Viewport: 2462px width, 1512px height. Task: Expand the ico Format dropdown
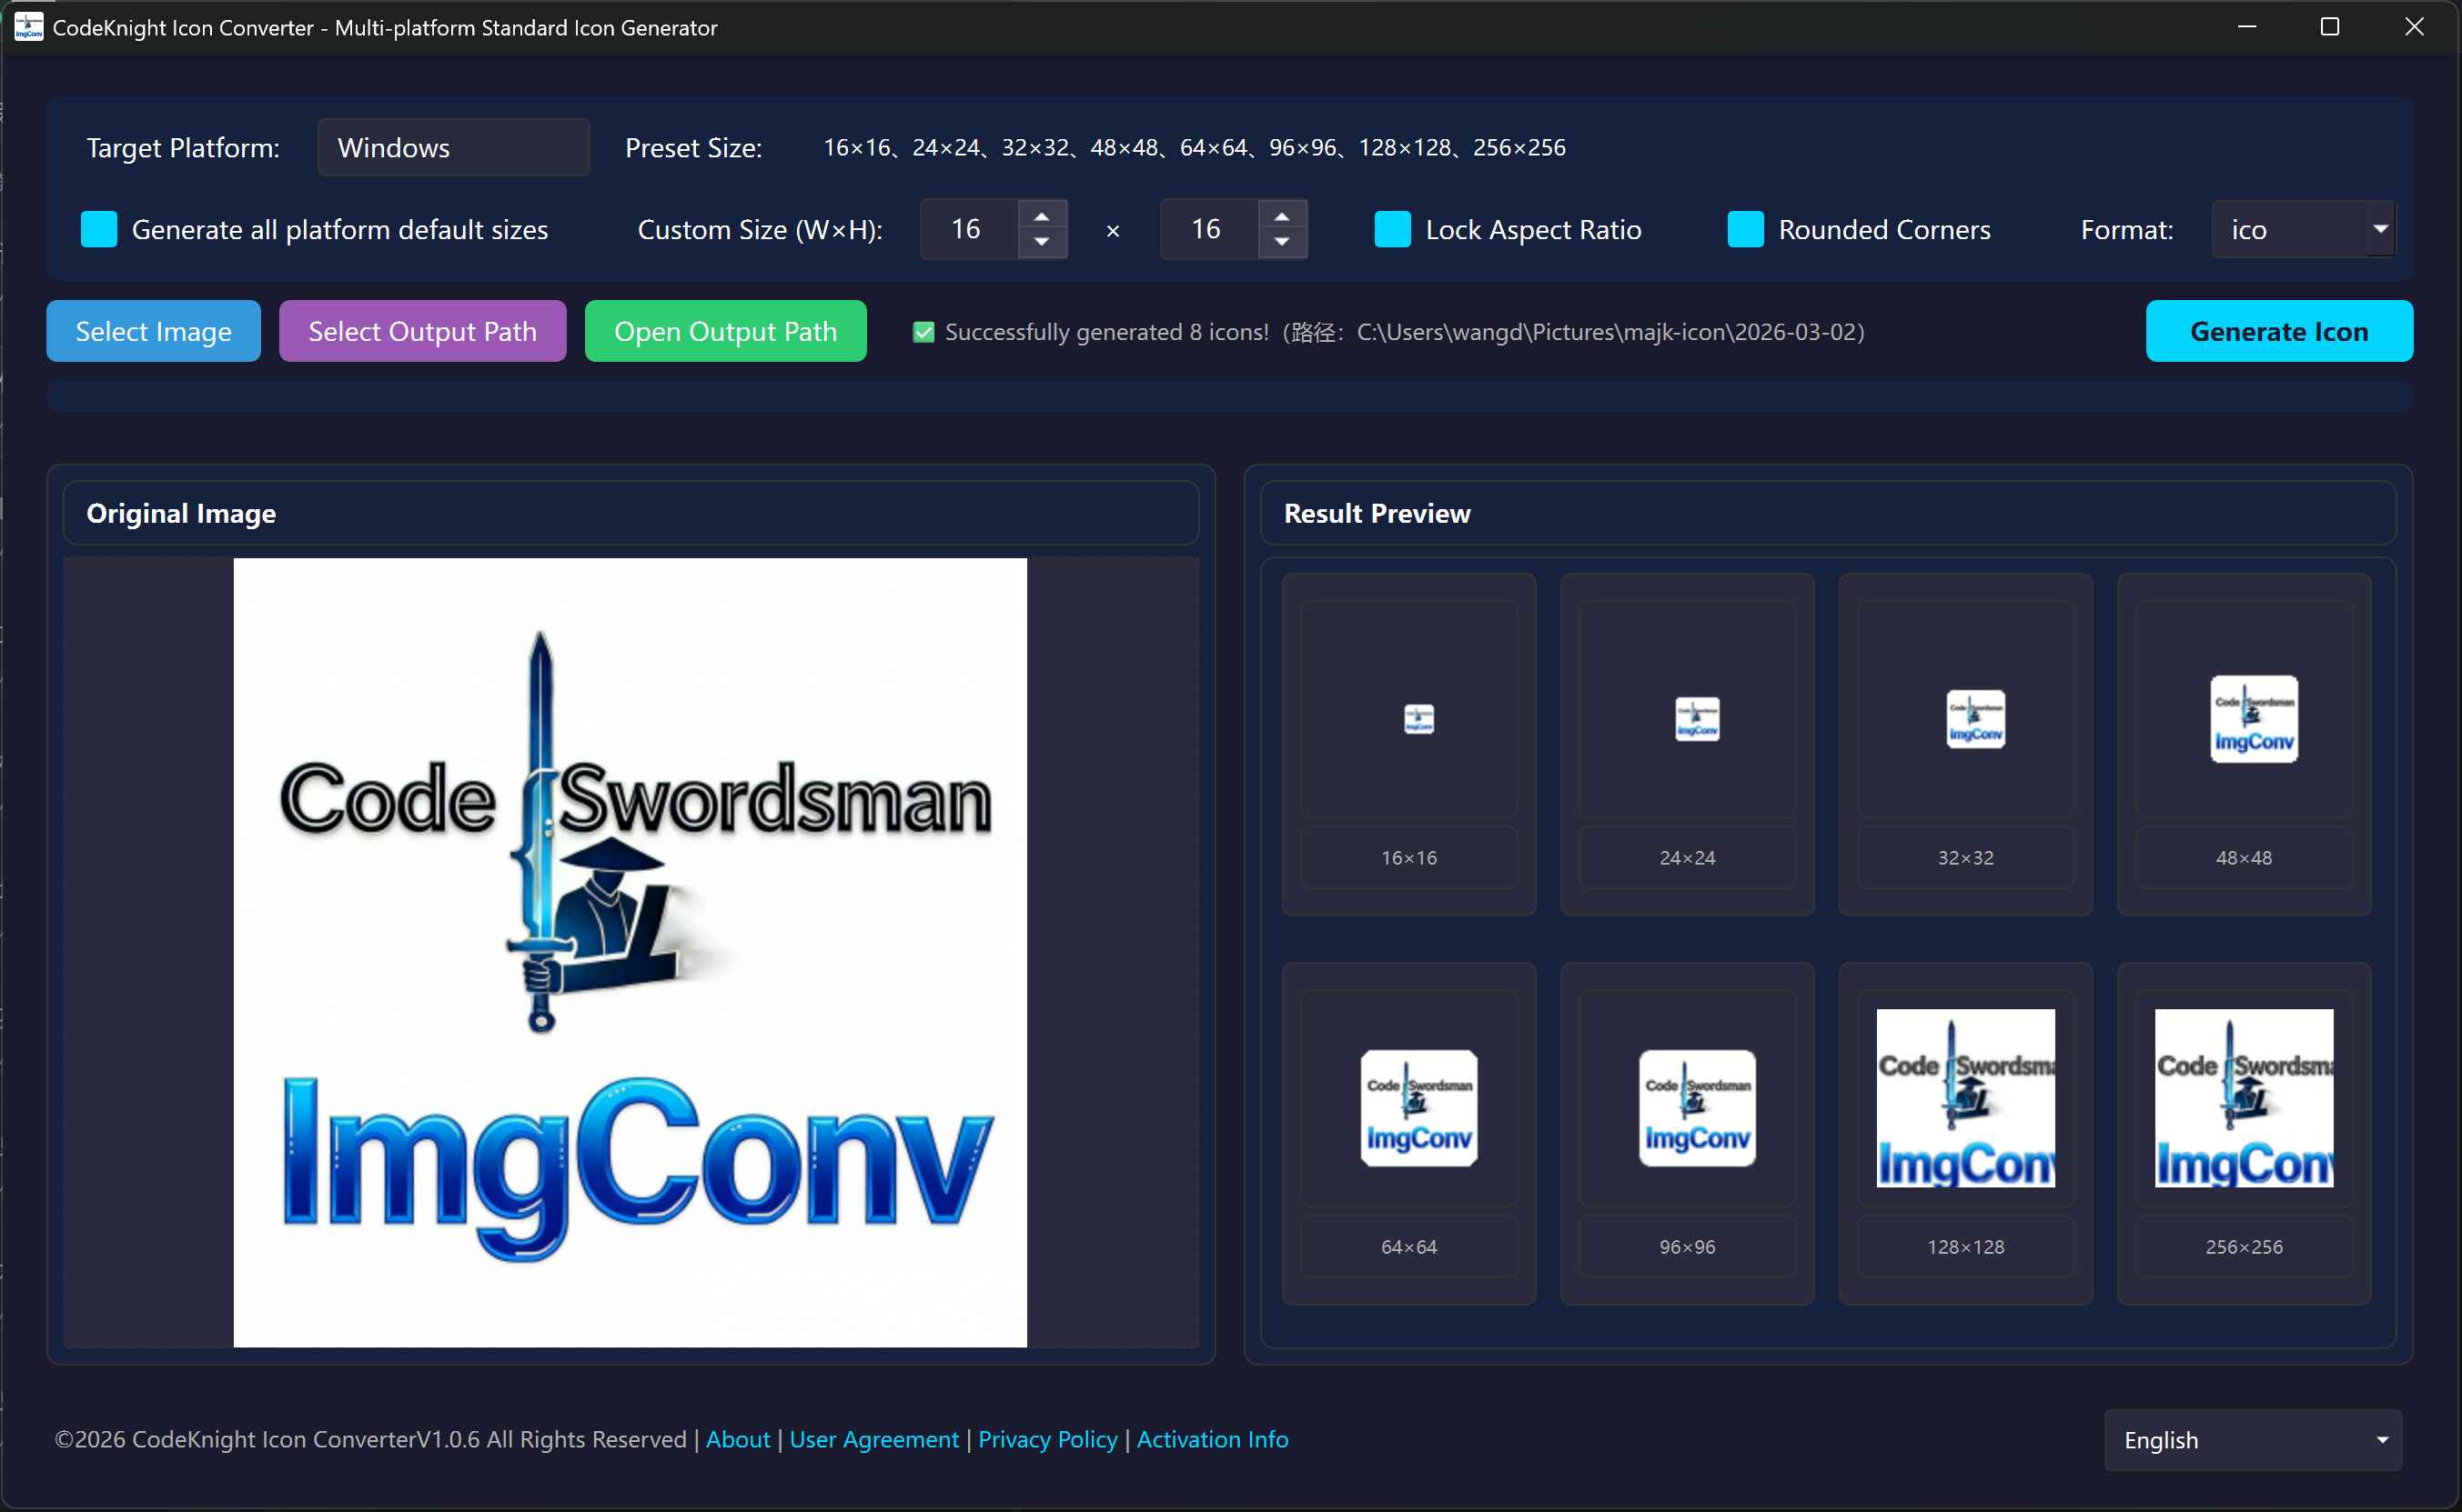(2302, 229)
